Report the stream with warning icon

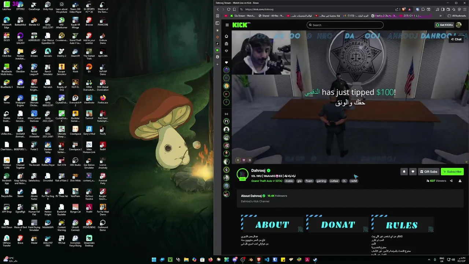point(460,181)
